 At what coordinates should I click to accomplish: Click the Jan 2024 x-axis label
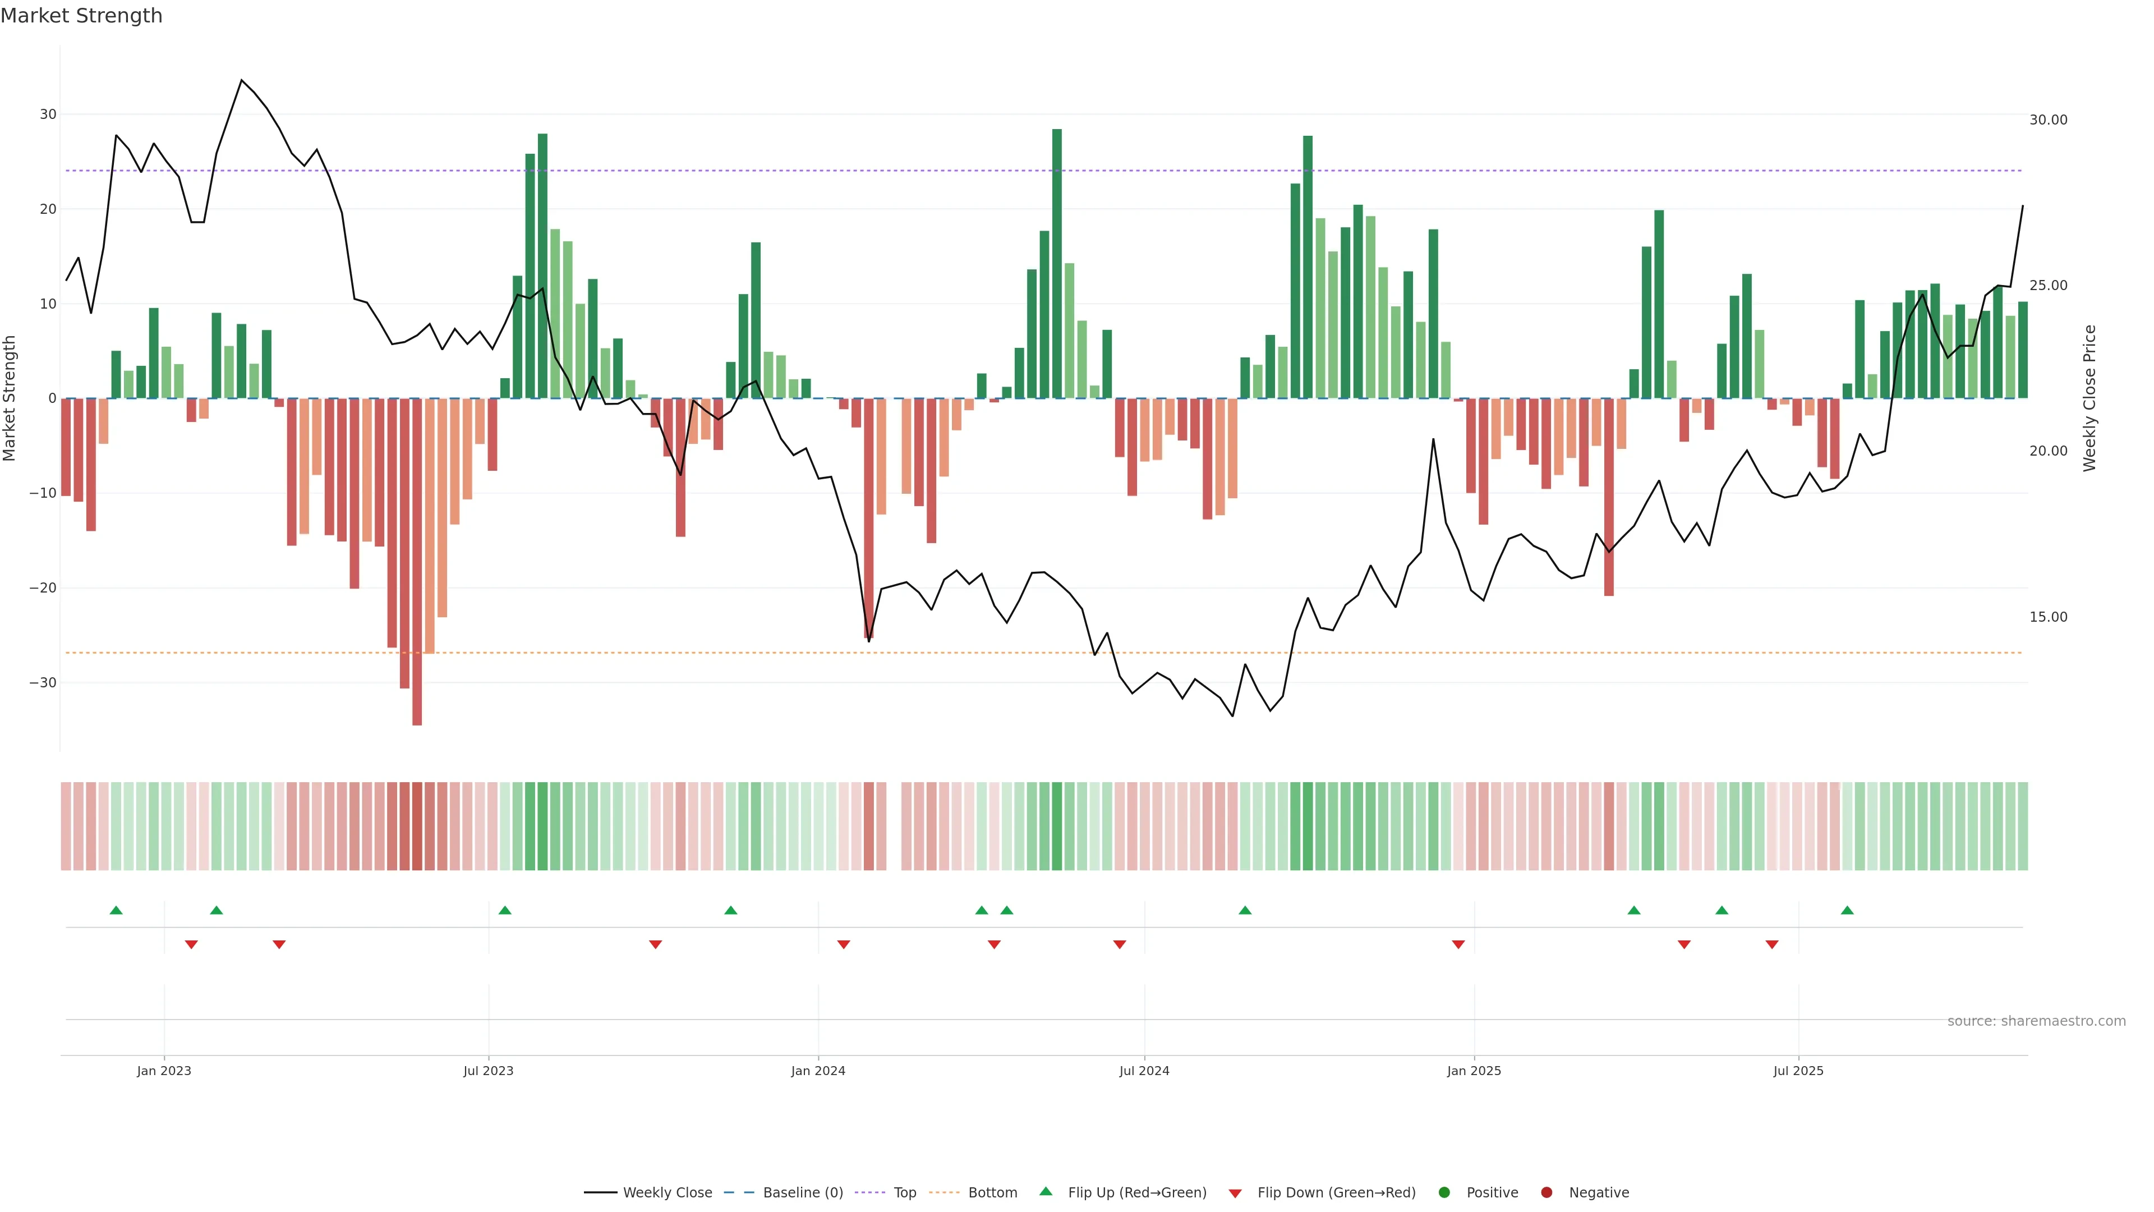818,1071
